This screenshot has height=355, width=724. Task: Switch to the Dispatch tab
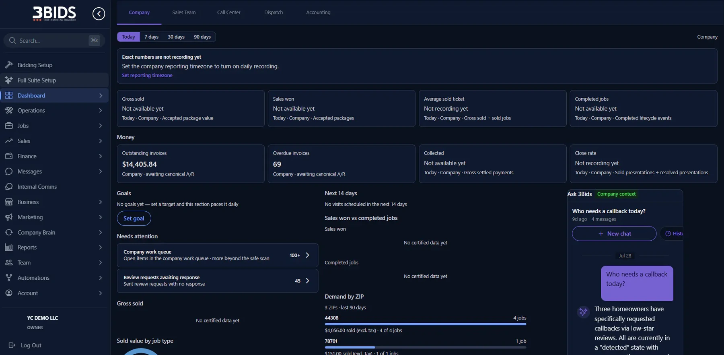coord(274,12)
